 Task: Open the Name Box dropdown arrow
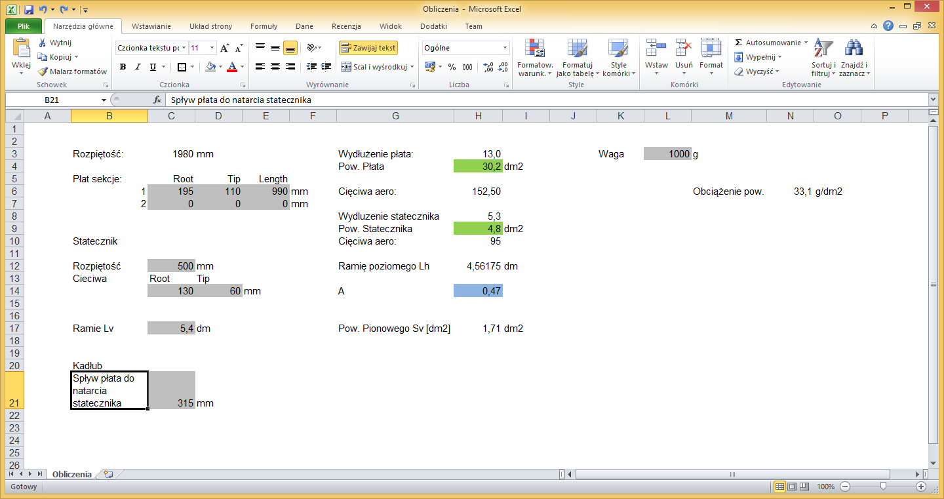click(104, 100)
